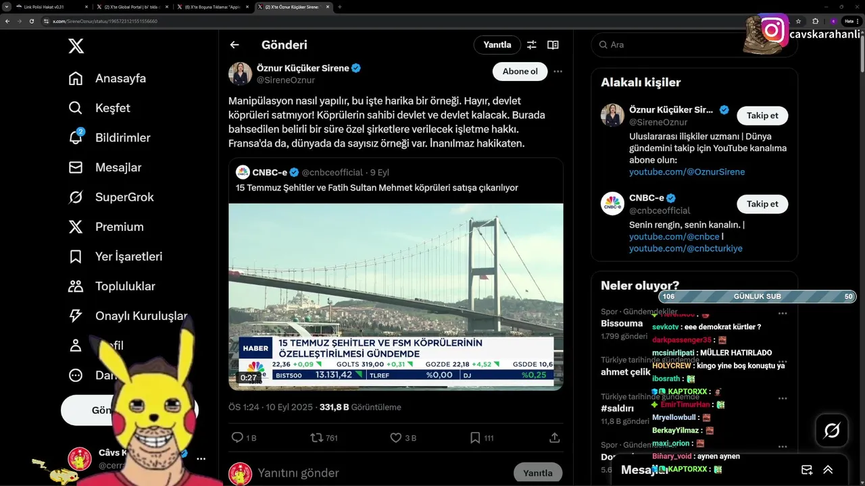Open reply filter settings icon
Viewport: 865px width, 486px height.
pos(532,45)
